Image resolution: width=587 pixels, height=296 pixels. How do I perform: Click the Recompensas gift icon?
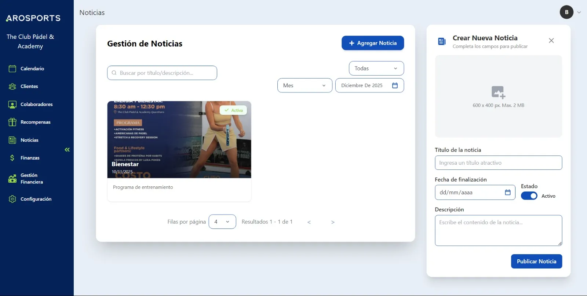click(x=12, y=122)
